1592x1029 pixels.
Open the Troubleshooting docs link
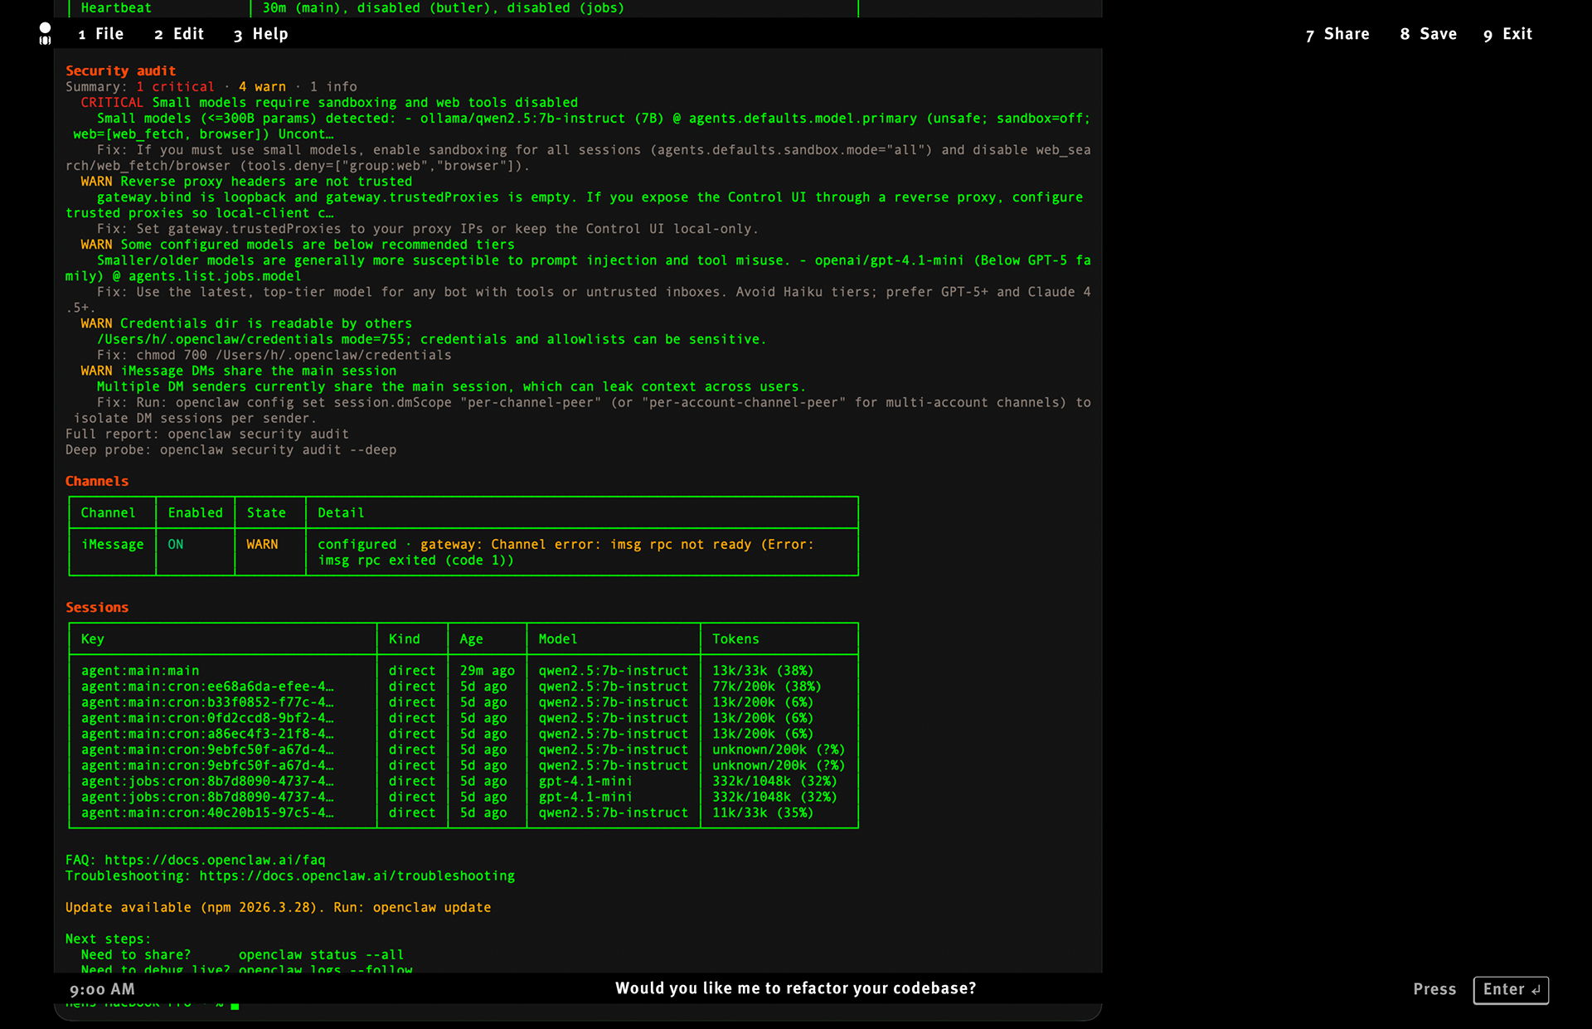(x=357, y=876)
